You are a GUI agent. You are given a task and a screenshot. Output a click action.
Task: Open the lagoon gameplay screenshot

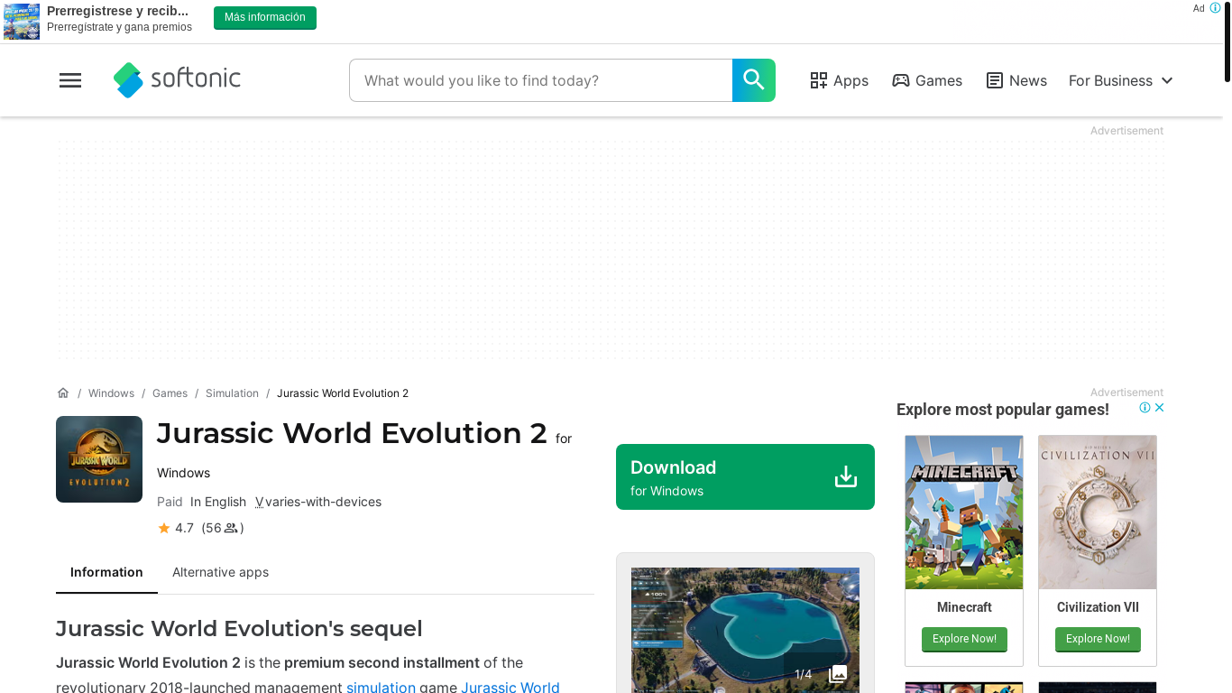[x=745, y=630]
